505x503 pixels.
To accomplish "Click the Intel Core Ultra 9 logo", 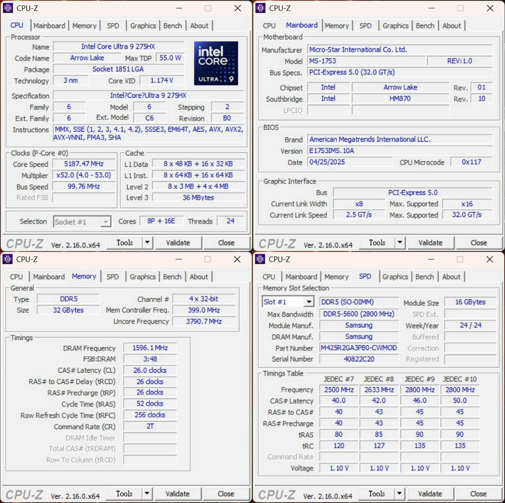I will (x=216, y=63).
